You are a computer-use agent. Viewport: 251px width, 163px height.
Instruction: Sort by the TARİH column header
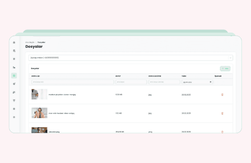pyautogui.click(x=184, y=76)
